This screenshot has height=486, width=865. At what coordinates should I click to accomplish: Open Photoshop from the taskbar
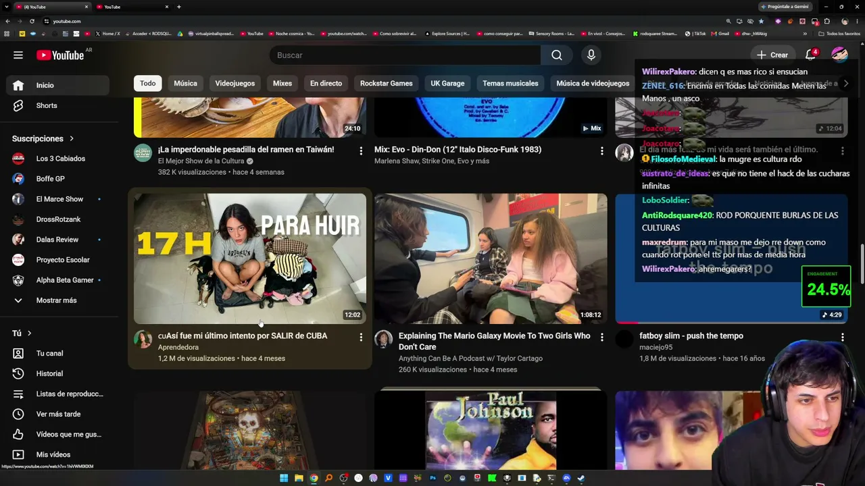[433, 479]
